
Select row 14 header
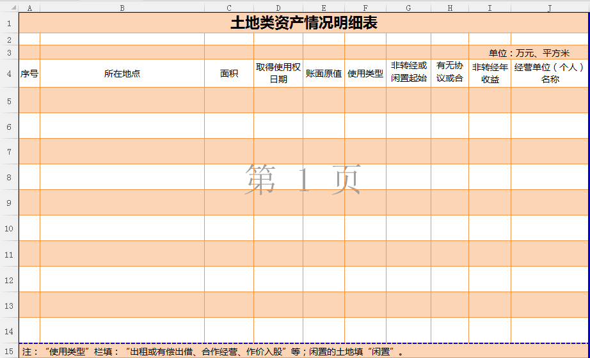coord(9,331)
